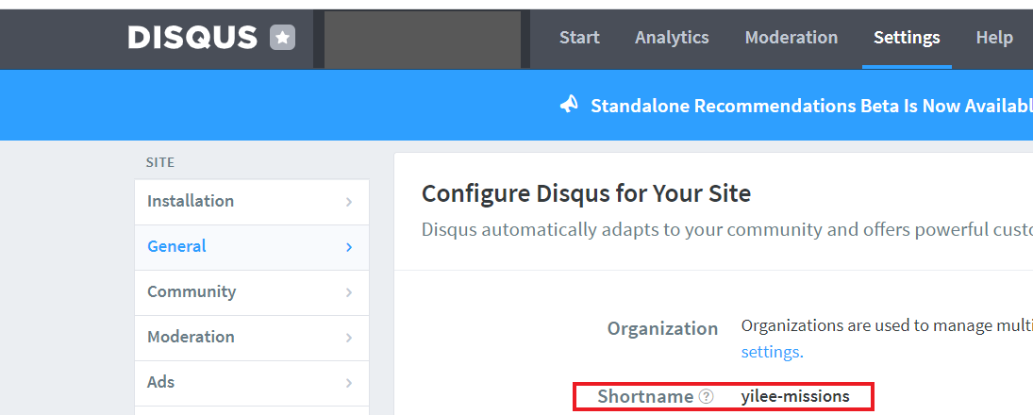Click the Shortname help question mark icon
The width and height of the screenshot is (1033, 415).
[706, 397]
